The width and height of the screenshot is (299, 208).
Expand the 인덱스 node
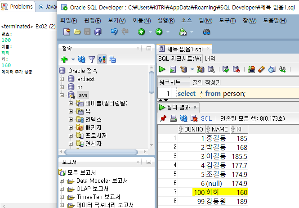(71, 120)
